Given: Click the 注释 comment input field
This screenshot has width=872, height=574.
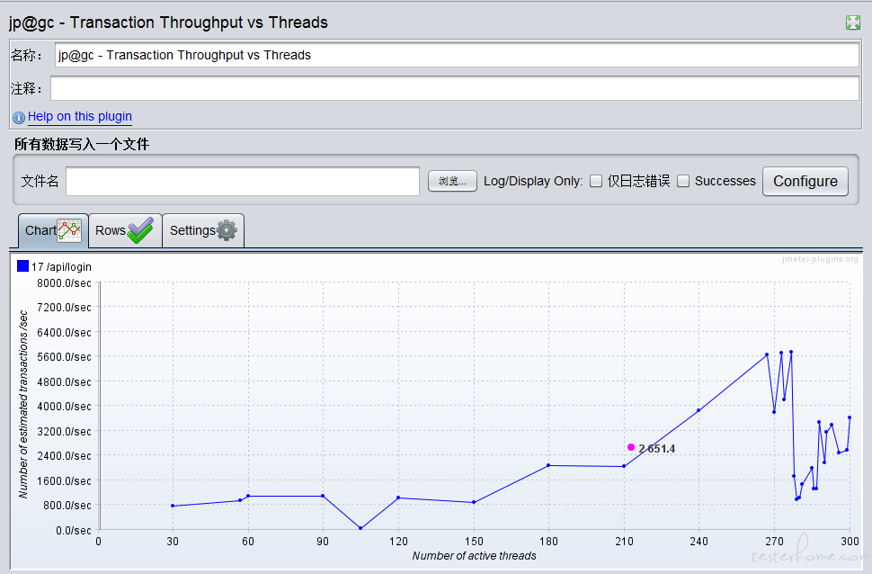Looking at the screenshot, I should click(x=454, y=88).
